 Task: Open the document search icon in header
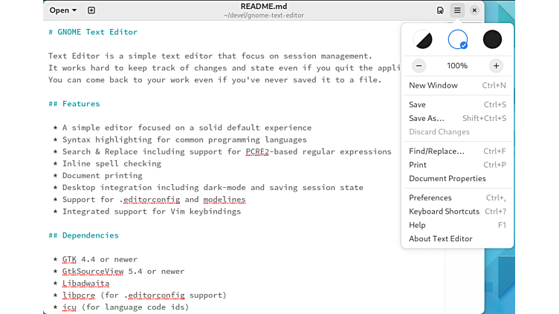pos(440,10)
